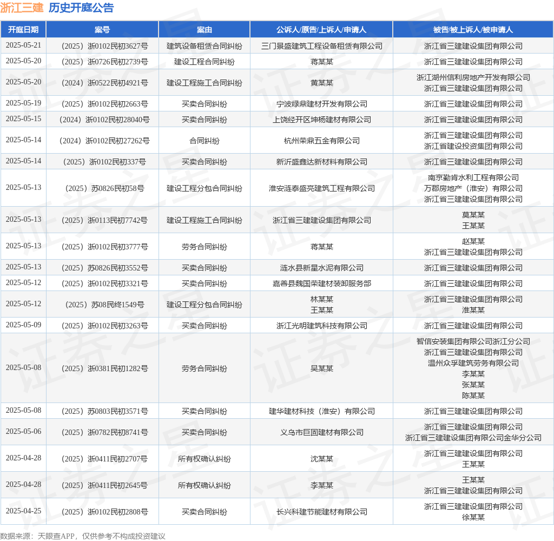554x541 pixels.
Task: Select case number (2025)浙0782民初8741号
Action: (x=104, y=433)
